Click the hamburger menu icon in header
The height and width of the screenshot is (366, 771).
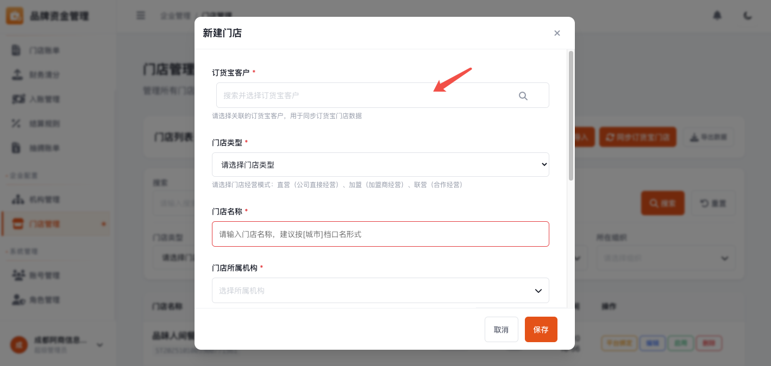click(x=141, y=16)
